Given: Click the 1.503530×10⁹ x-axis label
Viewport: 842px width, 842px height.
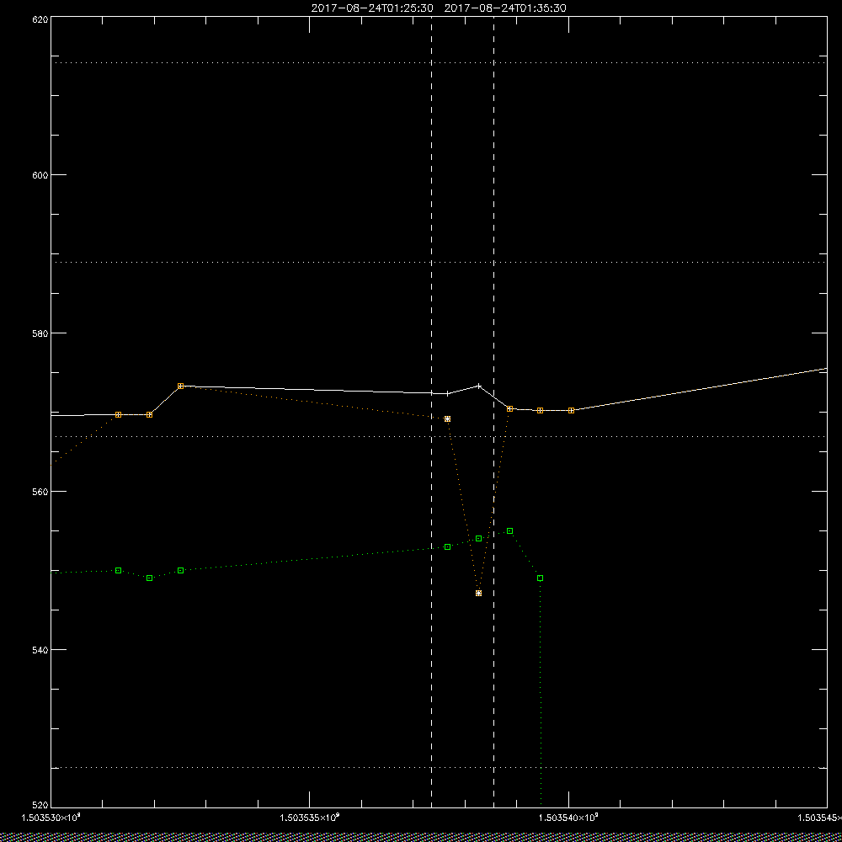Looking at the screenshot, I should [51, 818].
